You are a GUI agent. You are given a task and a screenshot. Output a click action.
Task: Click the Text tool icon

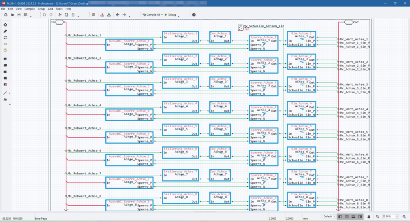coord(6,99)
